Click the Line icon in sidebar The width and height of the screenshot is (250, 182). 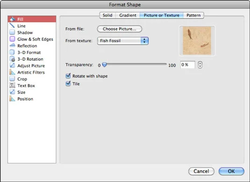click(x=12, y=26)
